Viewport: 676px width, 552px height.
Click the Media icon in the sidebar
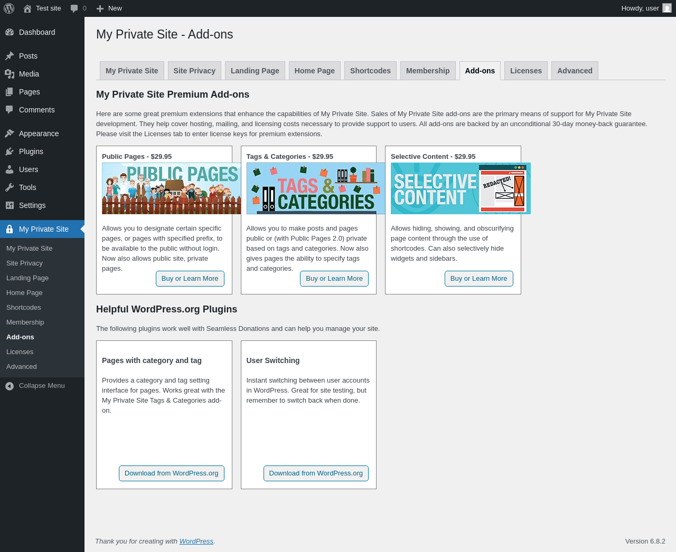coord(10,74)
